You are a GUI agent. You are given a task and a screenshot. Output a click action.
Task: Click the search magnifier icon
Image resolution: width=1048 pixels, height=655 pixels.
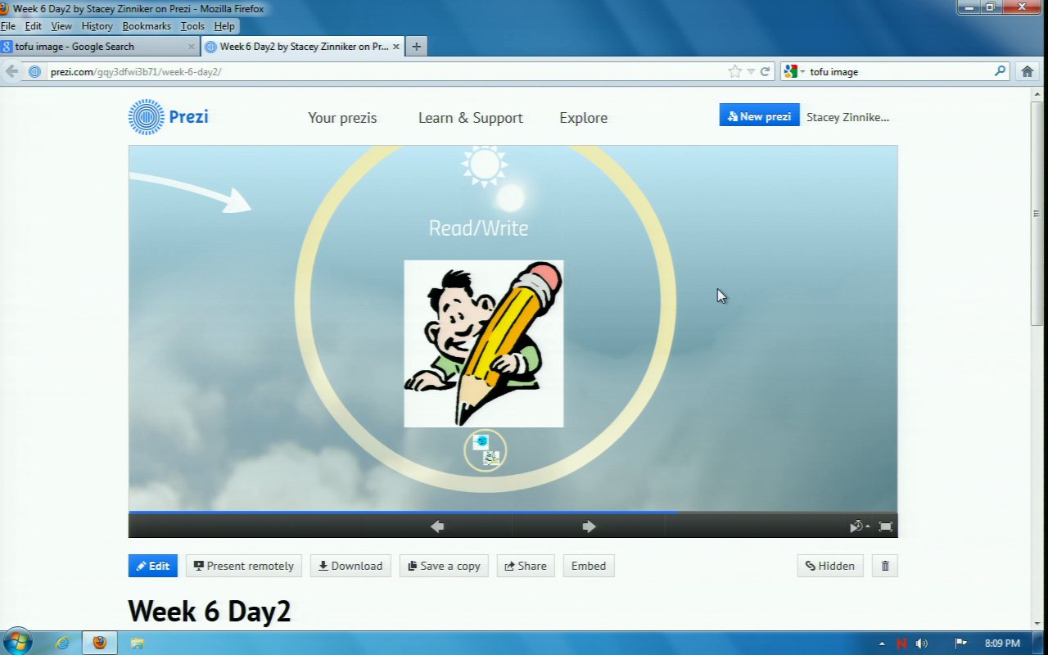pyautogui.click(x=1000, y=71)
